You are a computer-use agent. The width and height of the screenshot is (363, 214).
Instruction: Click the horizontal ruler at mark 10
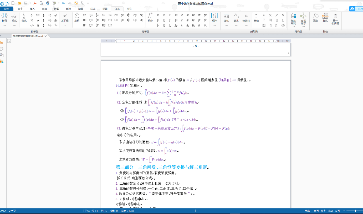[x=206, y=41]
